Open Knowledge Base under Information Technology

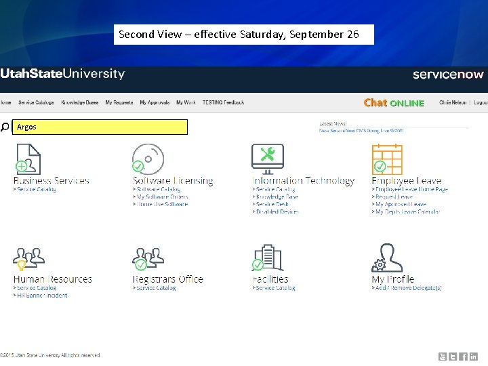tap(277, 197)
